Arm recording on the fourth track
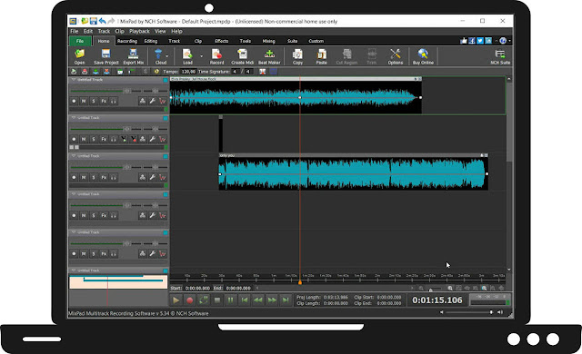582x354 pixels. pyautogui.click(x=74, y=215)
